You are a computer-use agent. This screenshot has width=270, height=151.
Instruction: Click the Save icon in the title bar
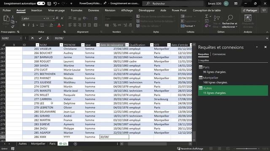49,3
